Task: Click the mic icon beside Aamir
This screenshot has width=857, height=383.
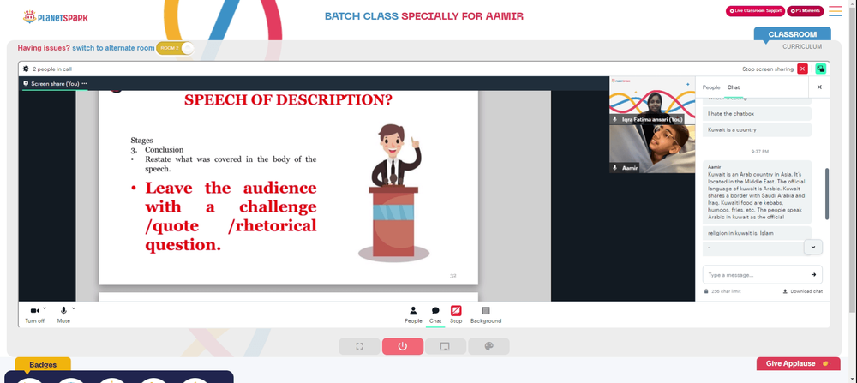Action: (x=614, y=168)
